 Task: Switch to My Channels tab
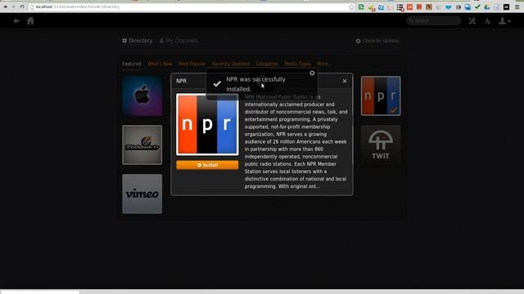[x=178, y=41]
